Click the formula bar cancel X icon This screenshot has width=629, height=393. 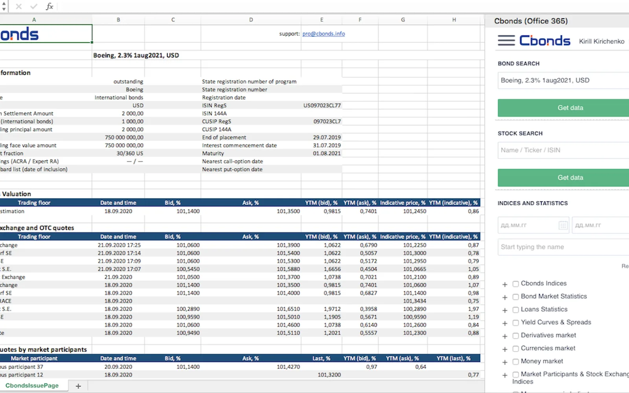[x=19, y=6]
